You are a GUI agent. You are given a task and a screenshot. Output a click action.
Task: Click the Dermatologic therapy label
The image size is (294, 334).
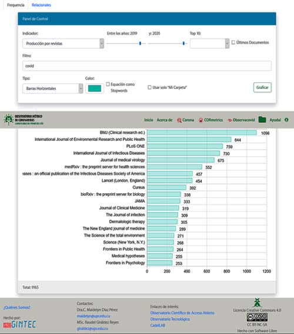tap(127, 221)
